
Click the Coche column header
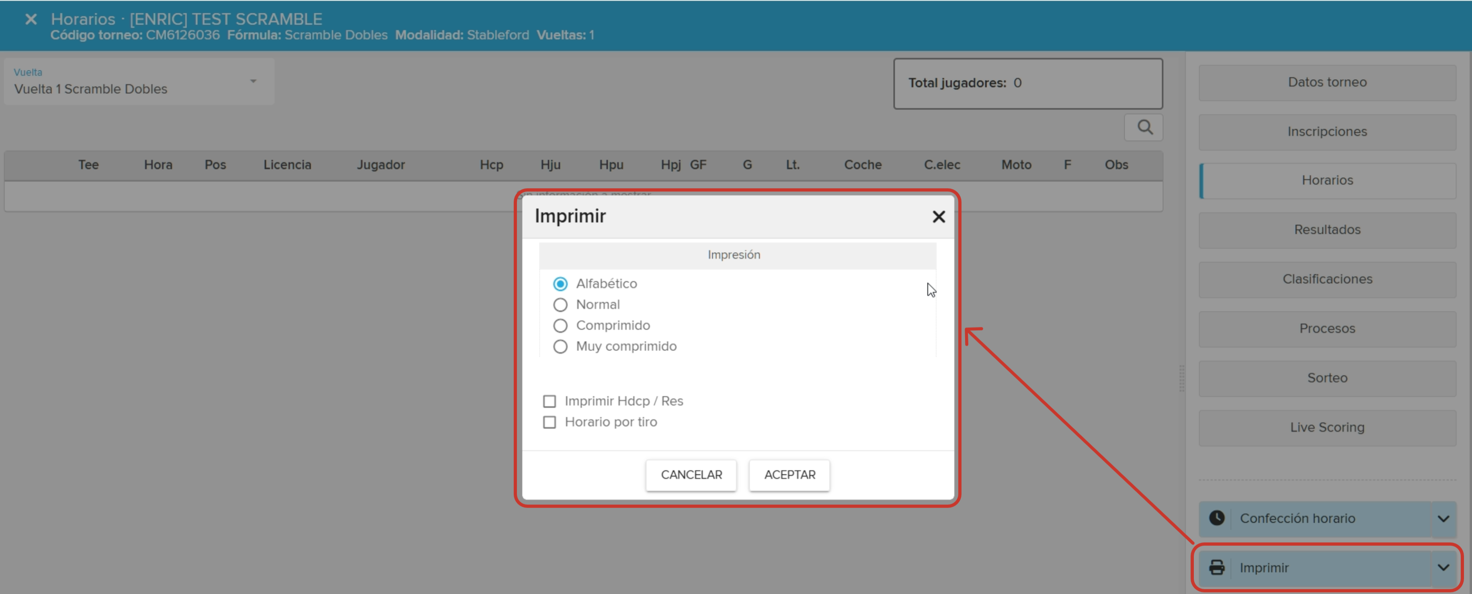pyautogui.click(x=863, y=165)
